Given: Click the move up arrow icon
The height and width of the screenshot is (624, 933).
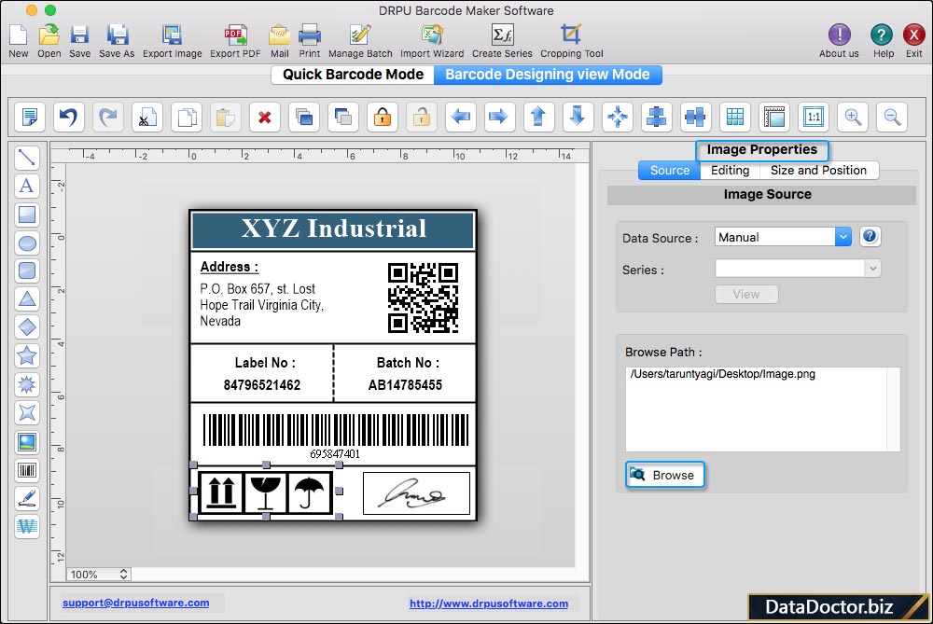Looking at the screenshot, I should [538, 117].
